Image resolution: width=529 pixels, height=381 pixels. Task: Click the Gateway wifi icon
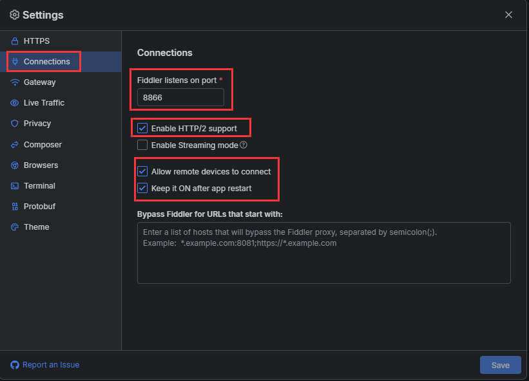point(15,82)
